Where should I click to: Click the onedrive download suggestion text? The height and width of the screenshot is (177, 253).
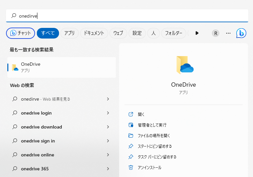pos(41,127)
